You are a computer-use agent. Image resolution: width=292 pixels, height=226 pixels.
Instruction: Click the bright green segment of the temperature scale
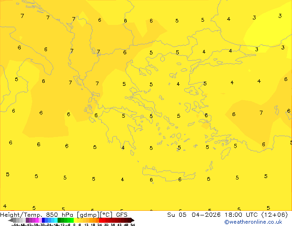[x=72, y=220]
